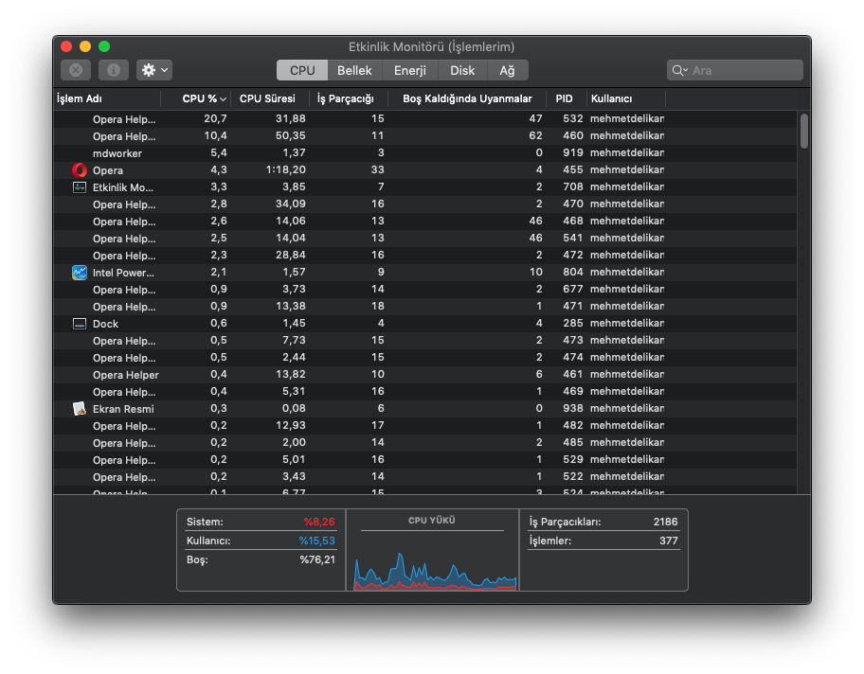Click the Opera app icon in process list
This screenshot has width=864, height=674.
[80, 170]
